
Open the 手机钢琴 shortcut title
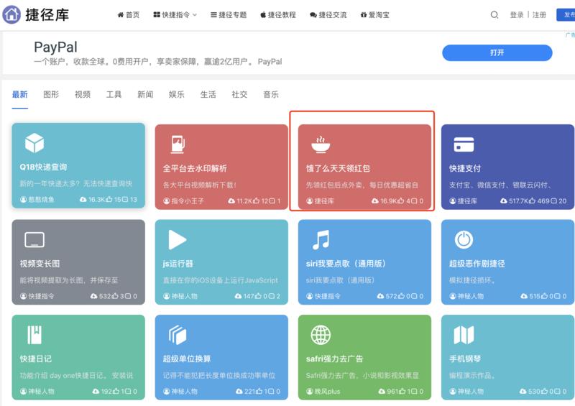[465, 359]
